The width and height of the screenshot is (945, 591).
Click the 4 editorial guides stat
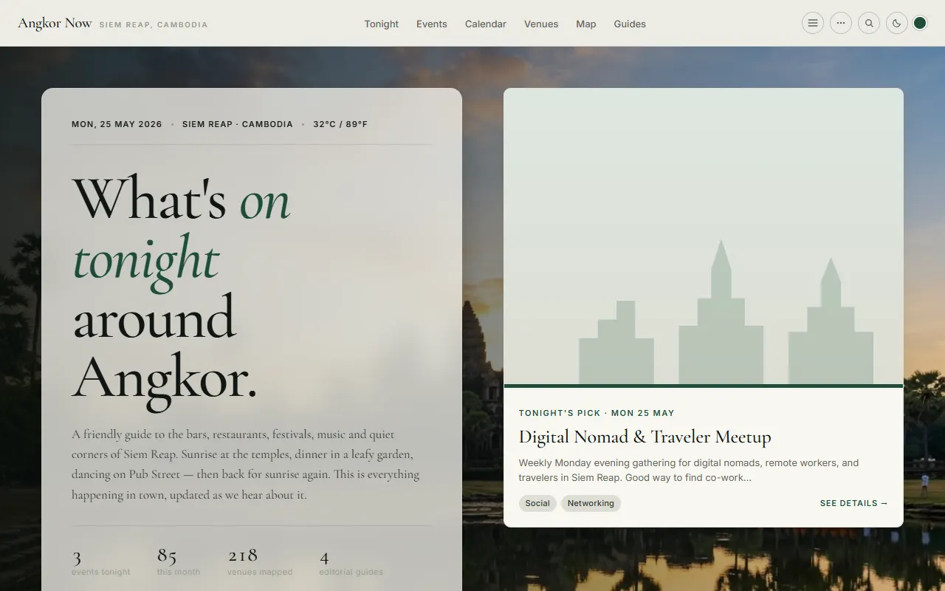coord(351,563)
